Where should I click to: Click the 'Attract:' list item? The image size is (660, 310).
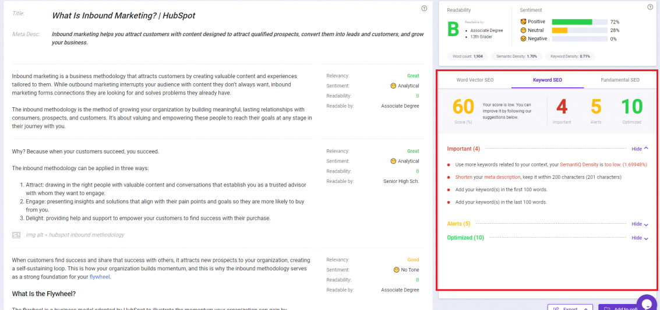pos(165,189)
